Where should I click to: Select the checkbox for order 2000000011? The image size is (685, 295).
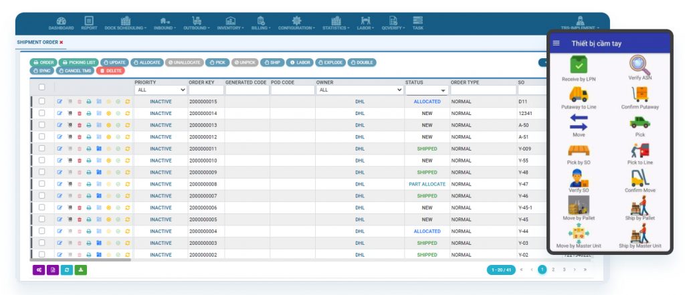pyautogui.click(x=41, y=149)
